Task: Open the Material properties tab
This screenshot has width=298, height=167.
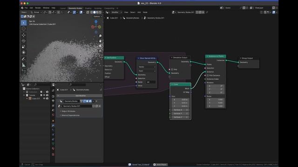Action: click(53, 148)
